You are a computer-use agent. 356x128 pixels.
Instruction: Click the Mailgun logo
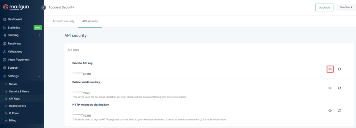[x=16, y=7]
